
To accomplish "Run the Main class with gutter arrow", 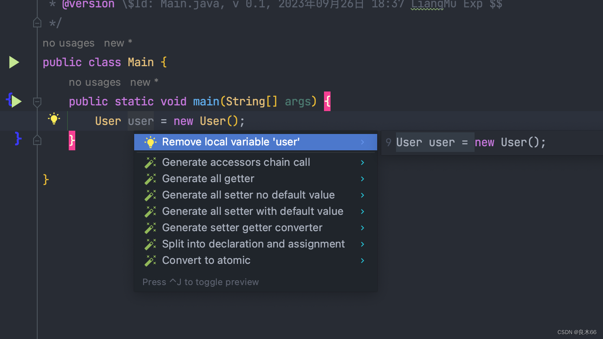I will (14, 62).
